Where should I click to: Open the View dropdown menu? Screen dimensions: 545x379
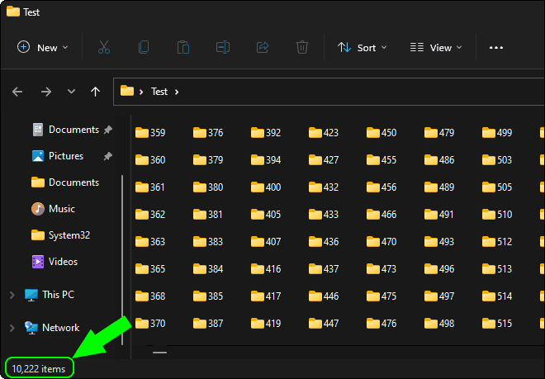(436, 47)
